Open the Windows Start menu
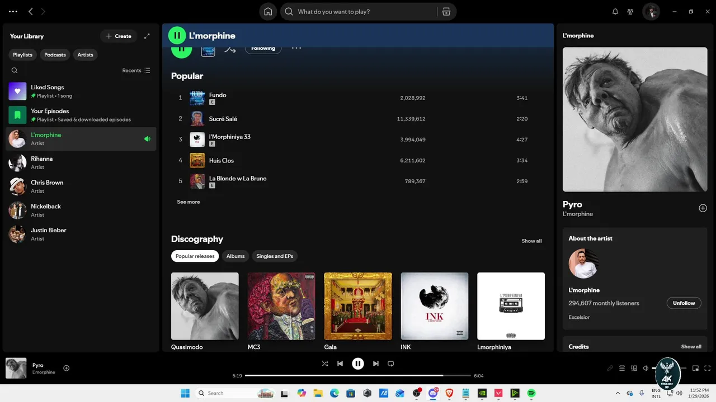Image resolution: width=716 pixels, height=402 pixels. pos(185,393)
